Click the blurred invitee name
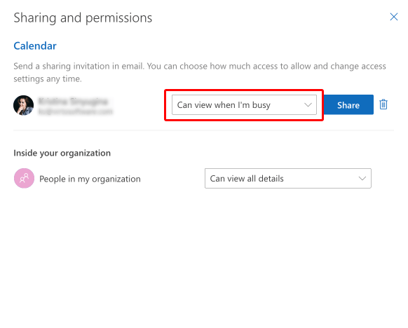Viewport: 408px width, 328px height. 73,101
